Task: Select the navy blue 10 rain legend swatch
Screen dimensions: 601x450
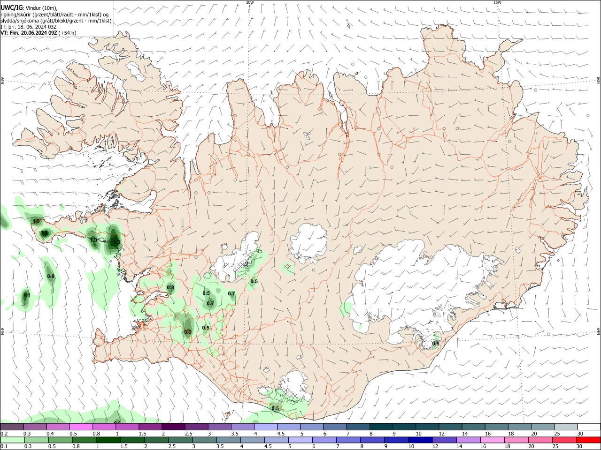Action: tap(420, 440)
